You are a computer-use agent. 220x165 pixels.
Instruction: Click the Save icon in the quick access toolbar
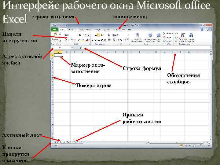pos(55,26)
